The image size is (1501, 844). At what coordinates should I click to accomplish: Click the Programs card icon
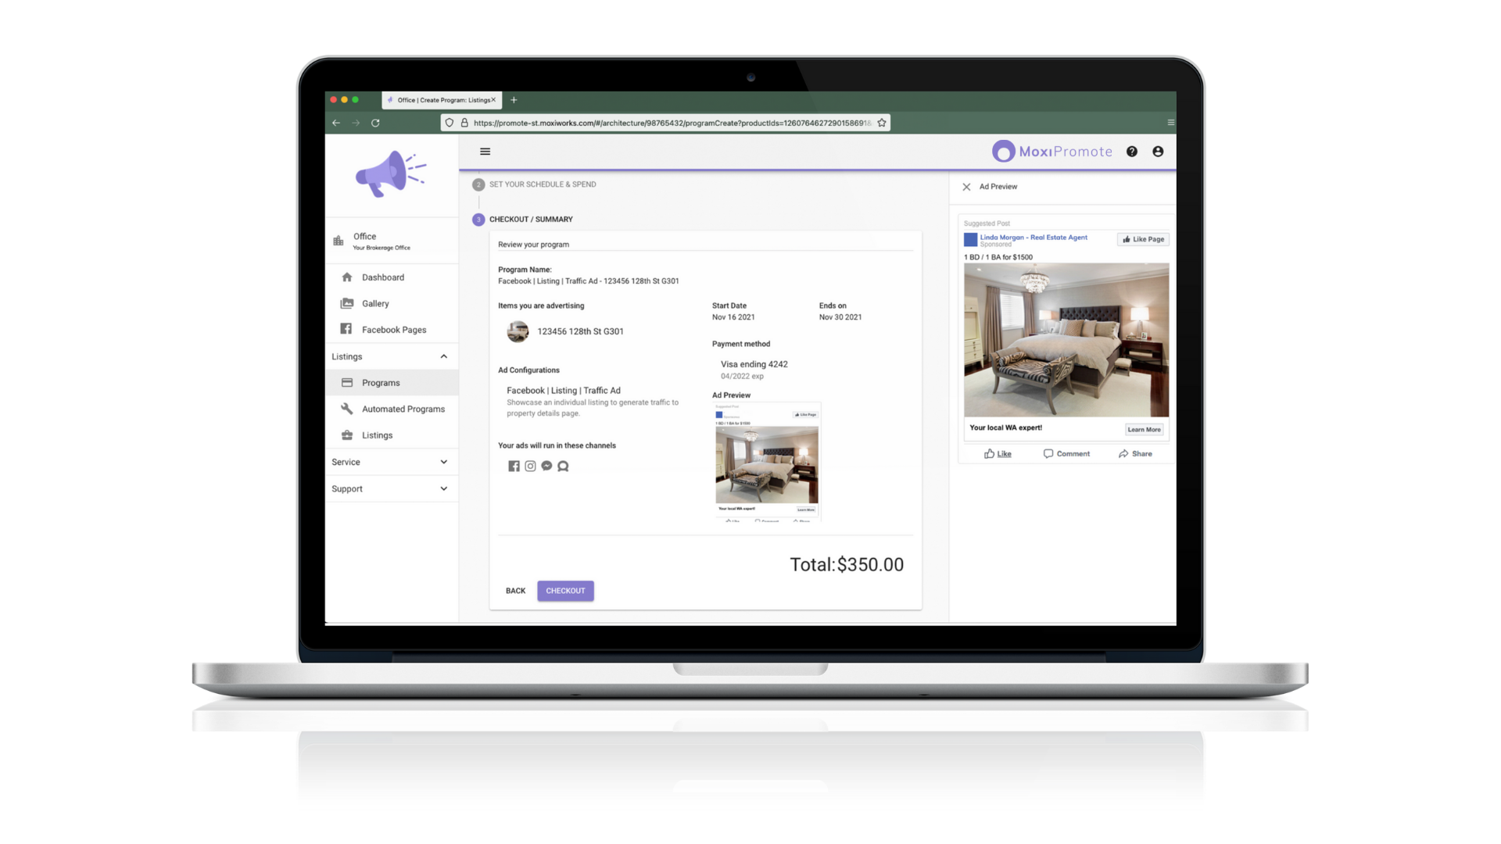(x=347, y=382)
